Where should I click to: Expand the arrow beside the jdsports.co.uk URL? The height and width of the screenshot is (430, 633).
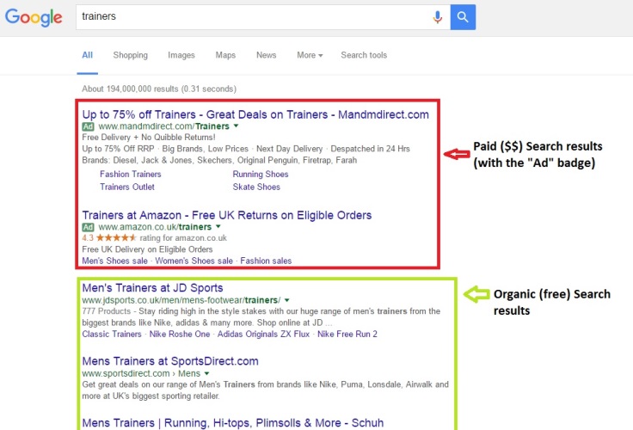pyautogui.click(x=287, y=300)
